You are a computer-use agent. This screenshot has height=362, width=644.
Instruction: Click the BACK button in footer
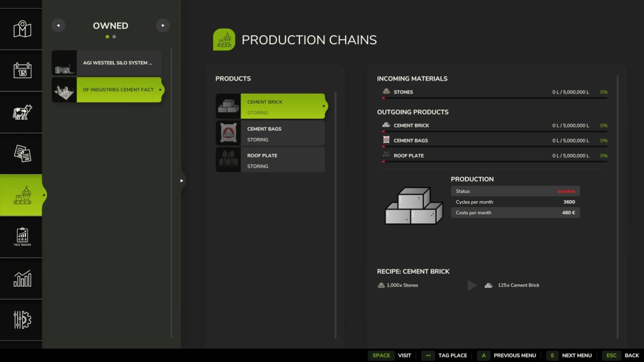click(621, 355)
